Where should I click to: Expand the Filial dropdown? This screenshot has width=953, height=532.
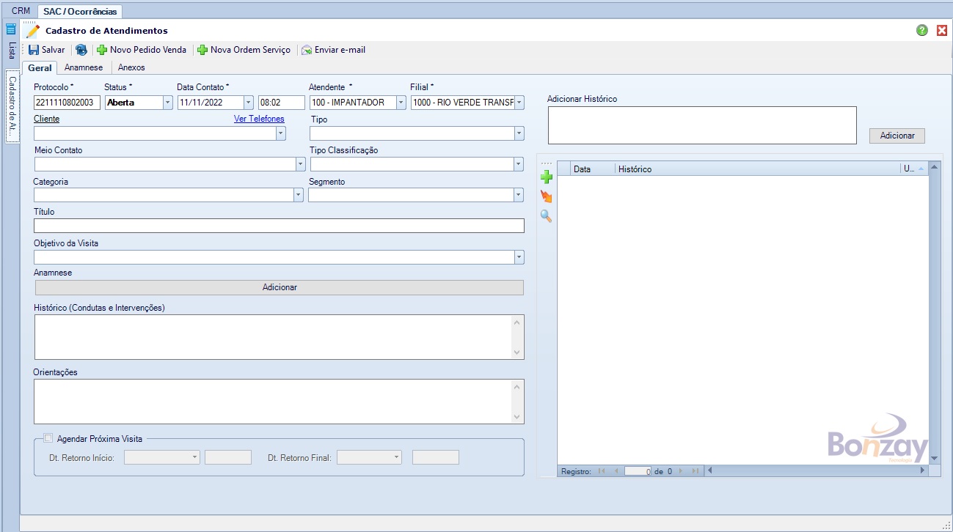pos(519,103)
